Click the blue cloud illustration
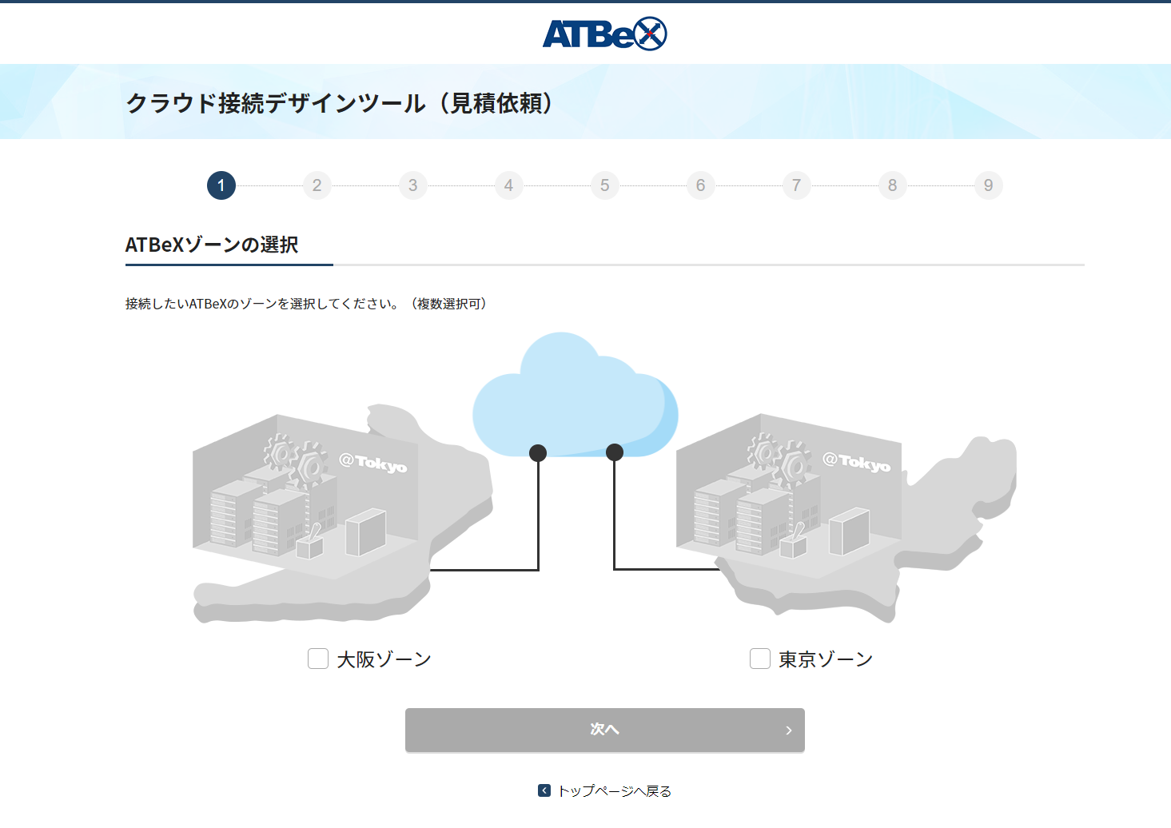The height and width of the screenshot is (828, 1171). 576,395
